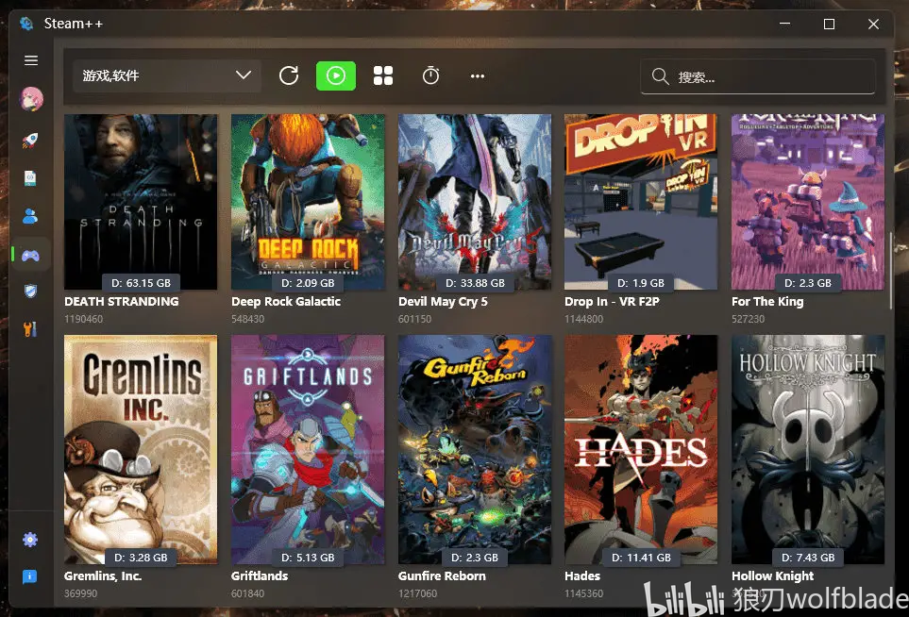The height and width of the screenshot is (617, 909).
Task: Click the For The King title text
Action: [x=767, y=301]
